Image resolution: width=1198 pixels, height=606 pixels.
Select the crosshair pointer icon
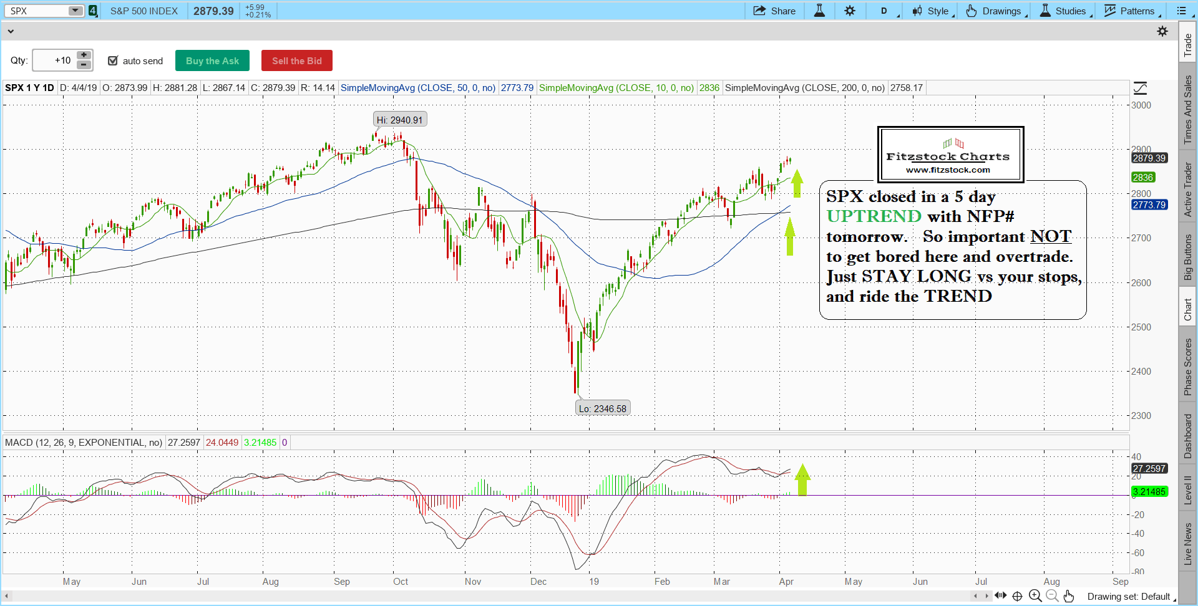point(1017,596)
